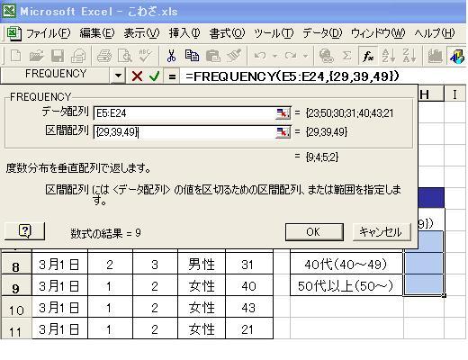Click the データ配列 input field
The image size is (468, 360).
point(184,113)
